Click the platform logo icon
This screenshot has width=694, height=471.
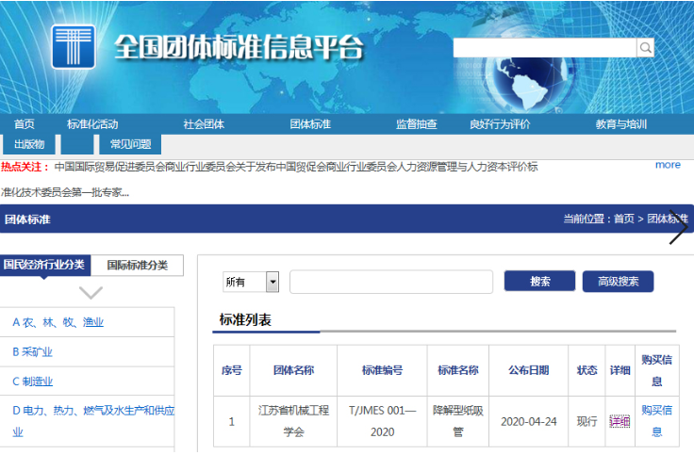(74, 47)
